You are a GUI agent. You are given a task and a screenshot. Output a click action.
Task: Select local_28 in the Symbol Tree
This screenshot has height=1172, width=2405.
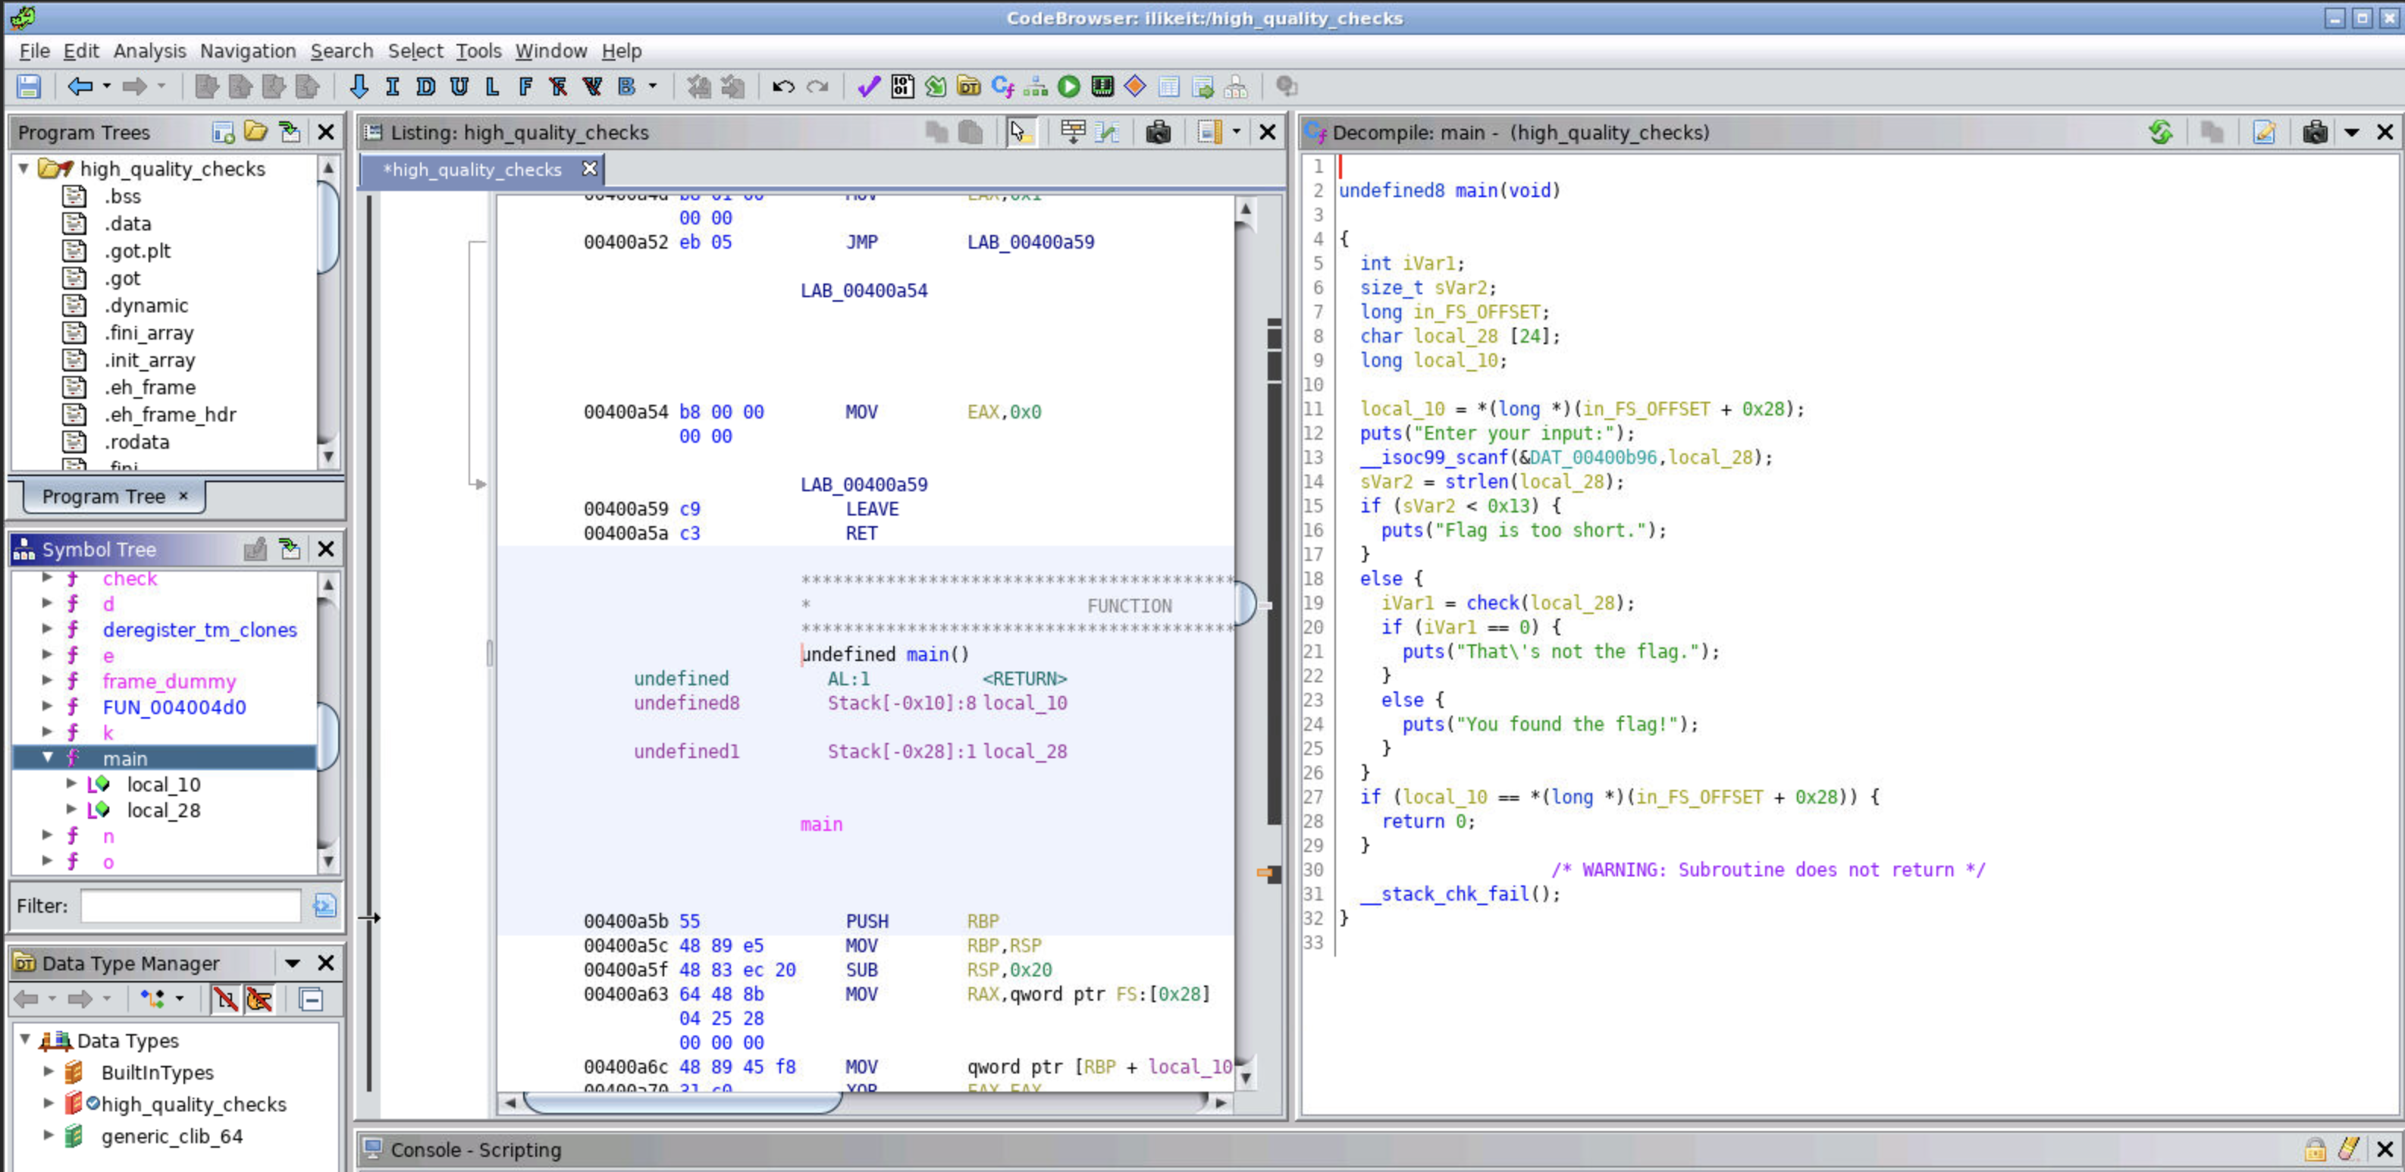coord(163,811)
